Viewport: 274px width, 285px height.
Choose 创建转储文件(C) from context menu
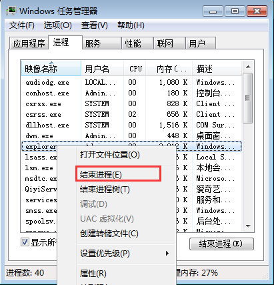[x=117, y=234]
